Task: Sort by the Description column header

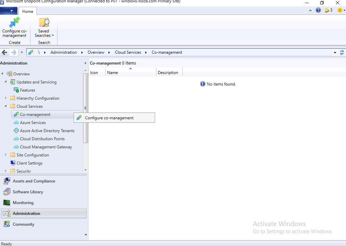Action: tap(169, 72)
